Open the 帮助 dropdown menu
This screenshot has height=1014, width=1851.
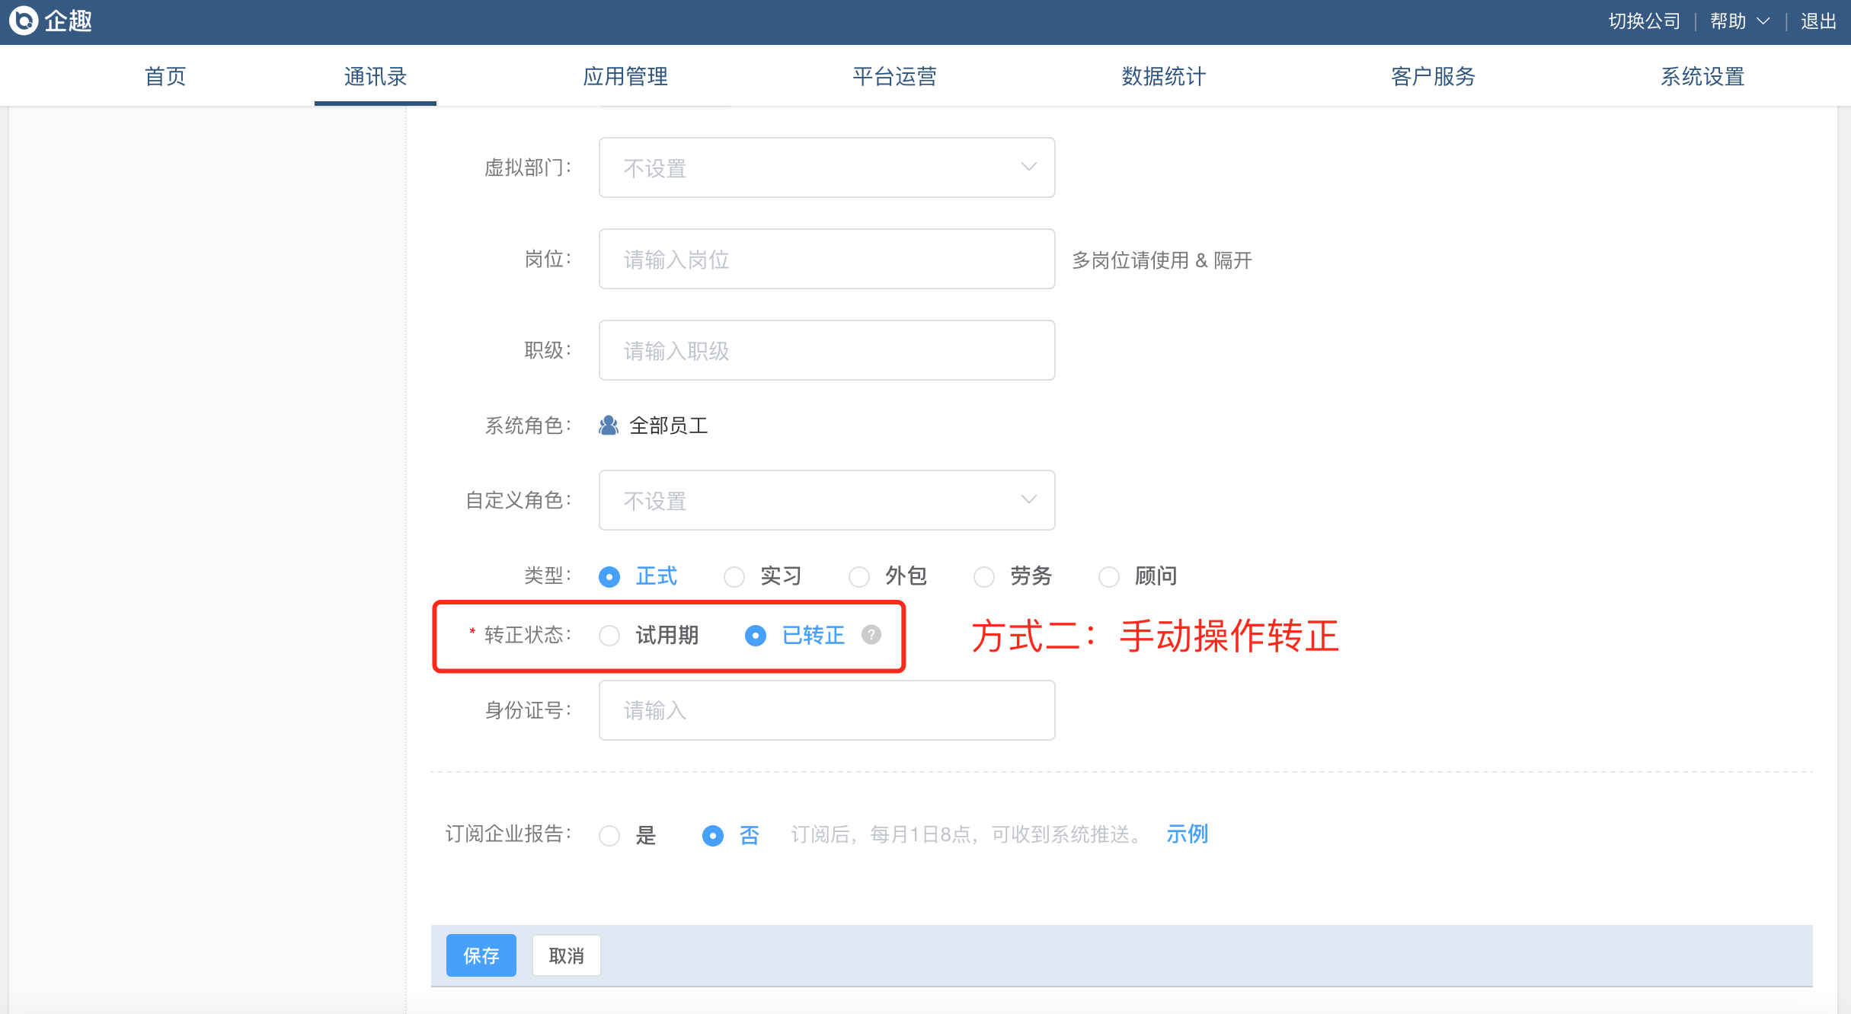pyautogui.click(x=1738, y=21)
